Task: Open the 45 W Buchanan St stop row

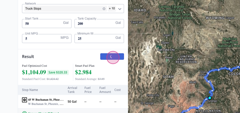Action: pos(46,100)
